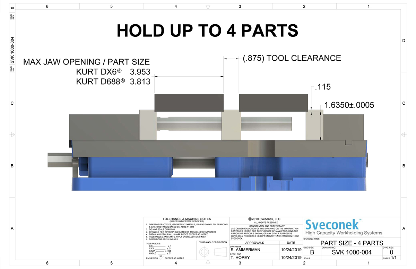The image size is (416, 269).
Task: Click drawing number 'SVK 1000-004' in title block
Action: pyautogui.click(x=352, y=252)
